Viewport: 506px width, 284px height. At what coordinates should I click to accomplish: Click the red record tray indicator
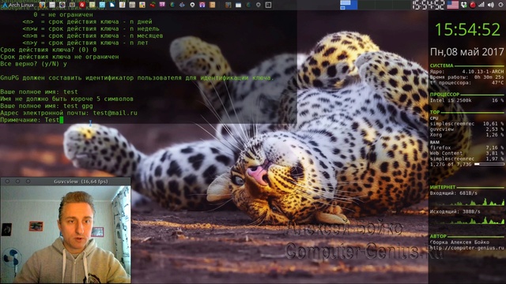pos(473,5)
